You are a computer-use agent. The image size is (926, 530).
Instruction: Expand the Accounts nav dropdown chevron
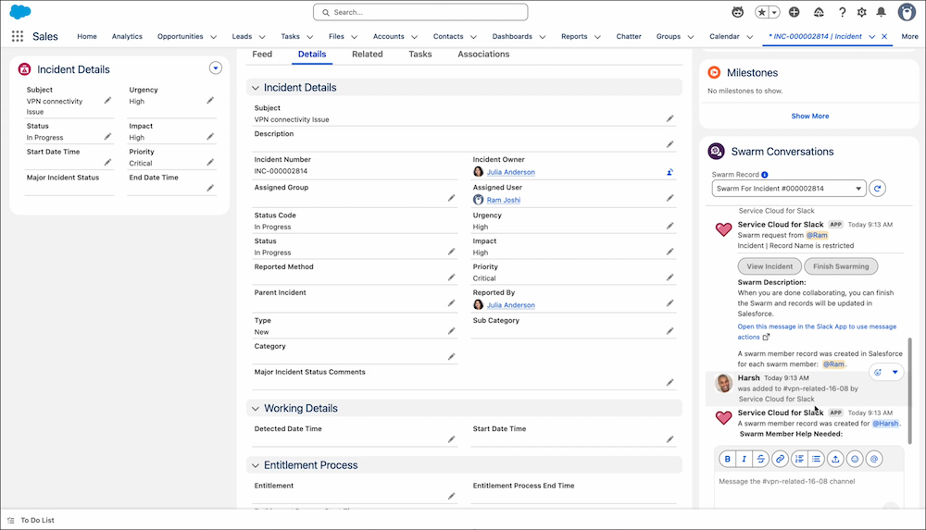414,37
